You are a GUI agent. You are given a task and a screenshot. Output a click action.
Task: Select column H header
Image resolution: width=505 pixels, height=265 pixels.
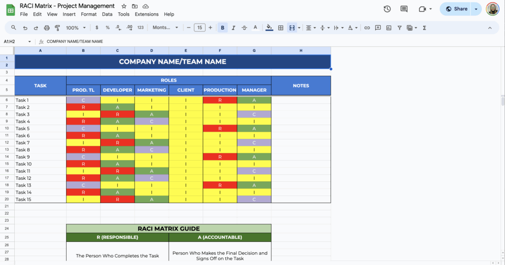pos(301,51)
